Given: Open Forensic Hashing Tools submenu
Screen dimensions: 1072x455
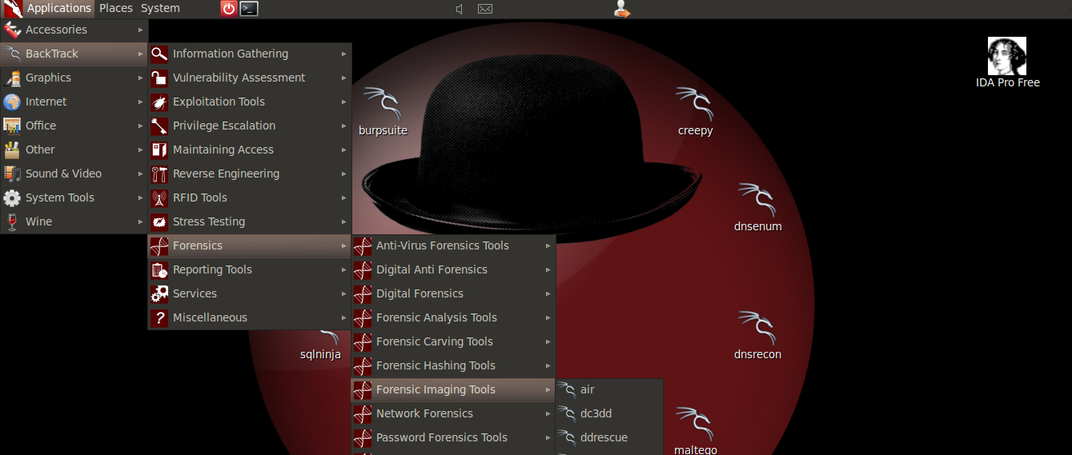Looking at the screenshot, I should 453,365.
